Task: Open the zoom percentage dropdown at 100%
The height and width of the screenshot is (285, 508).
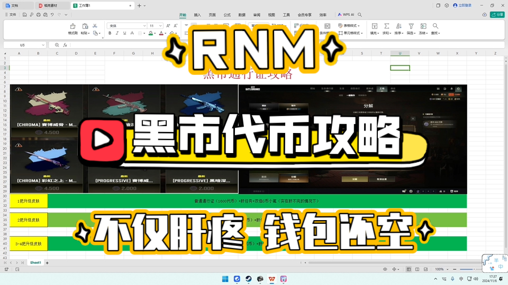Action: pos(448,269)
